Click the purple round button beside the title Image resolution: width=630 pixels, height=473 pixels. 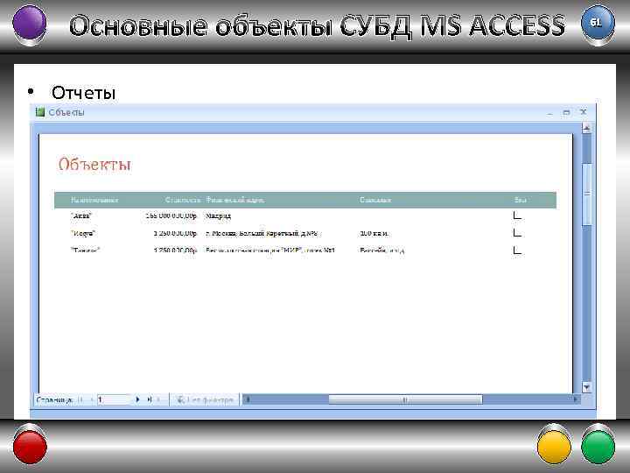30,24
